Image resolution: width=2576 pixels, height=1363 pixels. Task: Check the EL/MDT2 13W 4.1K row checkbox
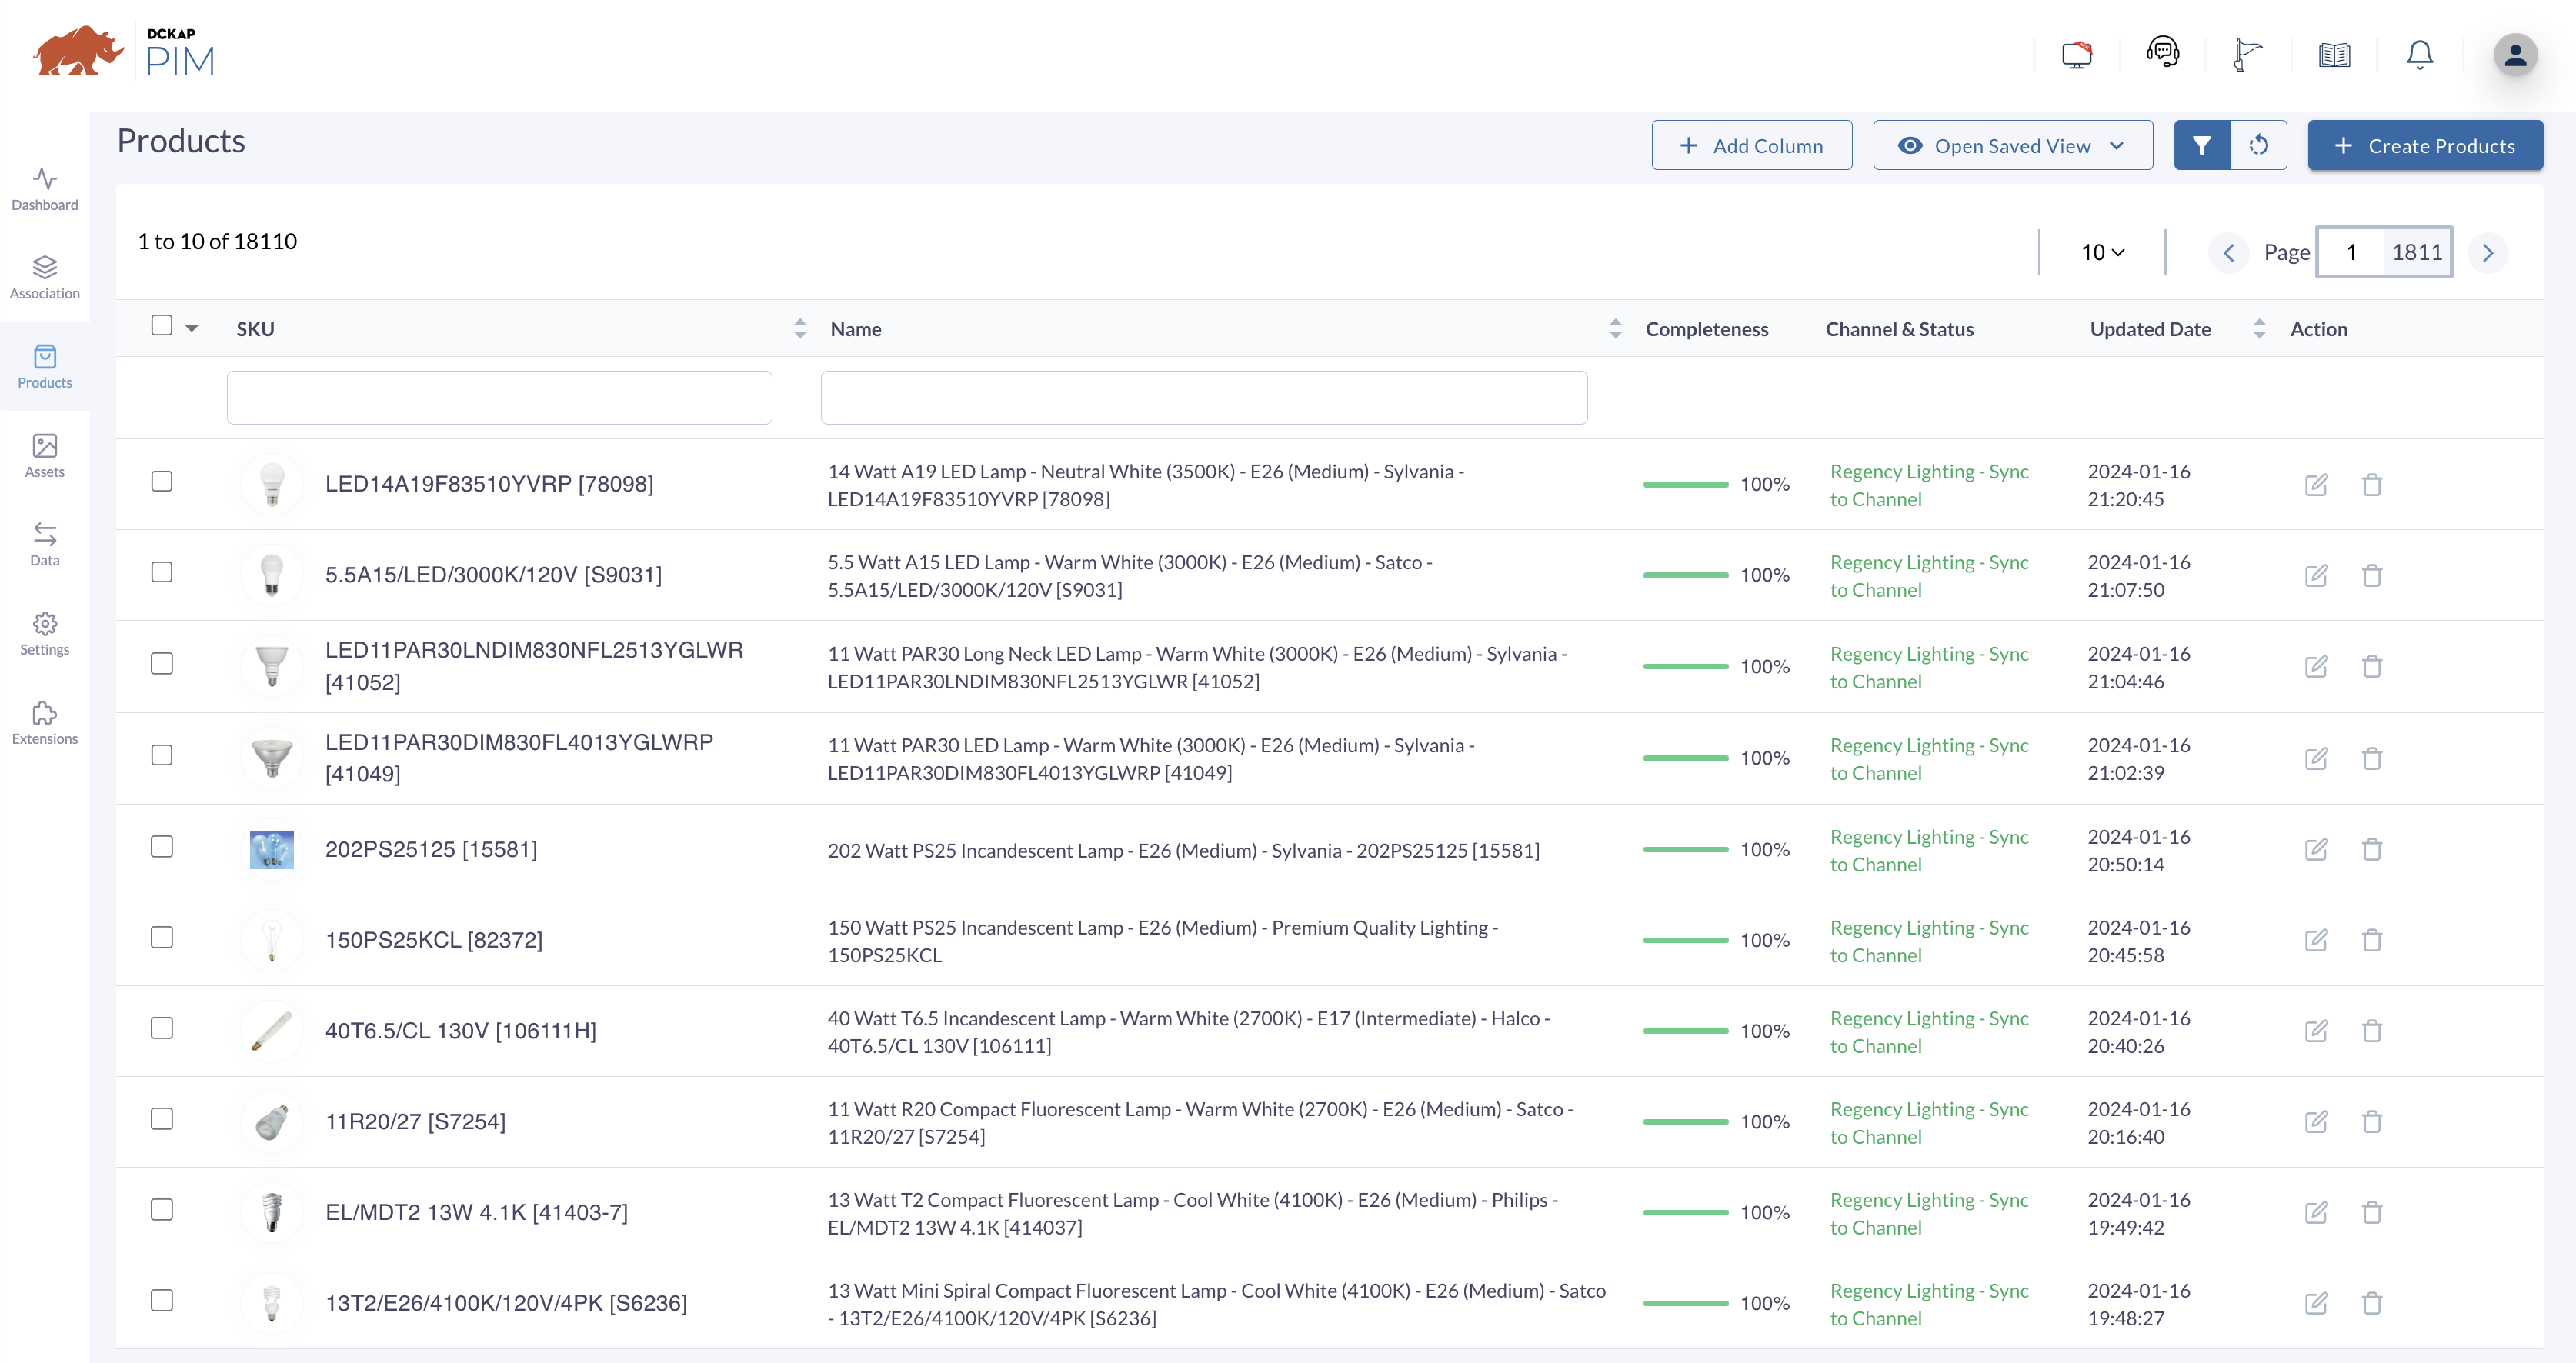162,1210
